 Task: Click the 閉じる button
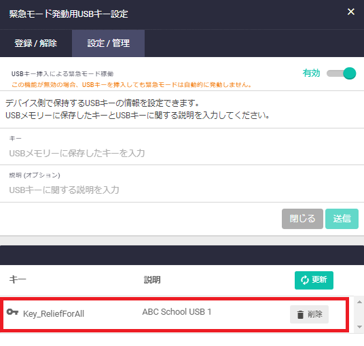click(x=302, y=219)
